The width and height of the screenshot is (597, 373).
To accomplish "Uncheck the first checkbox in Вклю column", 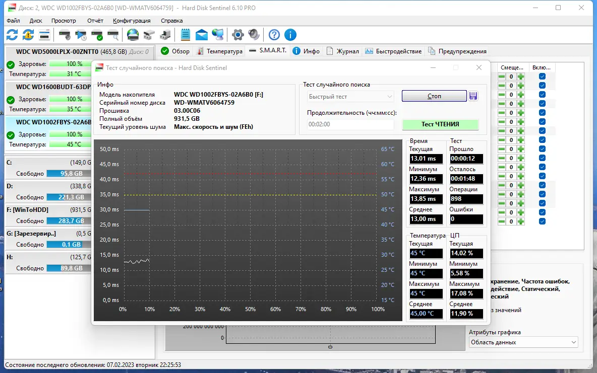I will tap(542, 77).
